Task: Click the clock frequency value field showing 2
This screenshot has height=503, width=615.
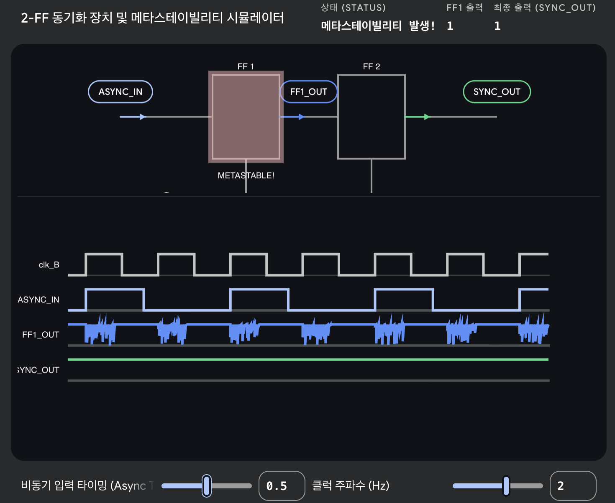Action: tap(573, 485)
